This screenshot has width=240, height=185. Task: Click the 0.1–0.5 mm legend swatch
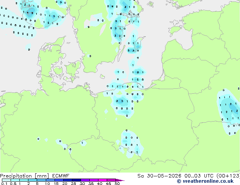(x=6, y=180)
